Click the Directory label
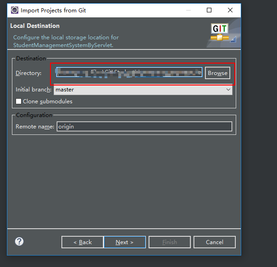The image size is (277, 267). click(28, 73)
